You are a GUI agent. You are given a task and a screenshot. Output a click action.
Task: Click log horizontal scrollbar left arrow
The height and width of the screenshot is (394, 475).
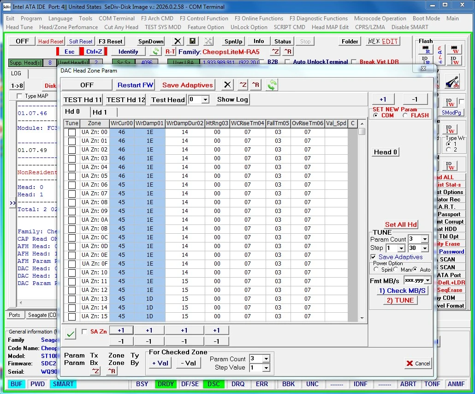(x=21, y=303)
